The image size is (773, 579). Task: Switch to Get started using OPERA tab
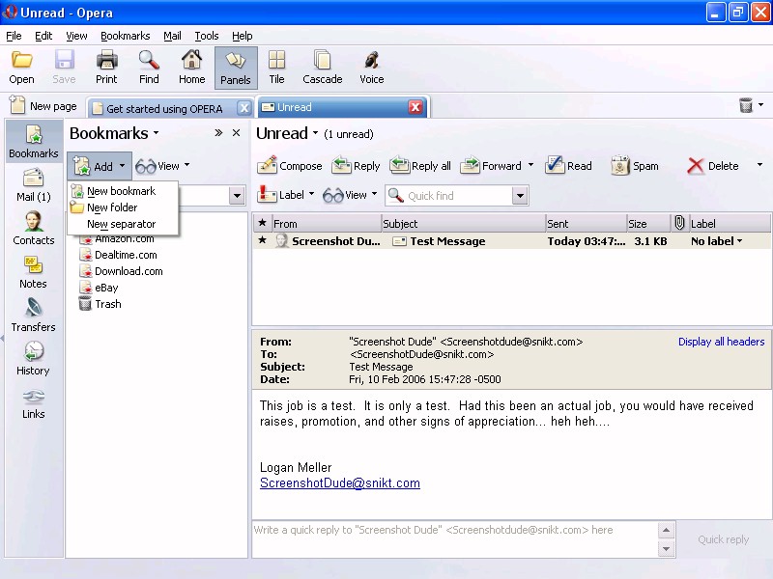[x=163, y=108]
